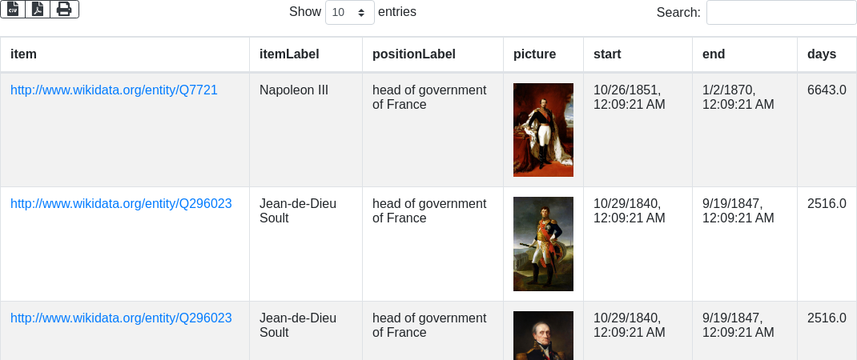Click the Napoleon III name cell
857x360 pixels.
click(x=294, y=90)
